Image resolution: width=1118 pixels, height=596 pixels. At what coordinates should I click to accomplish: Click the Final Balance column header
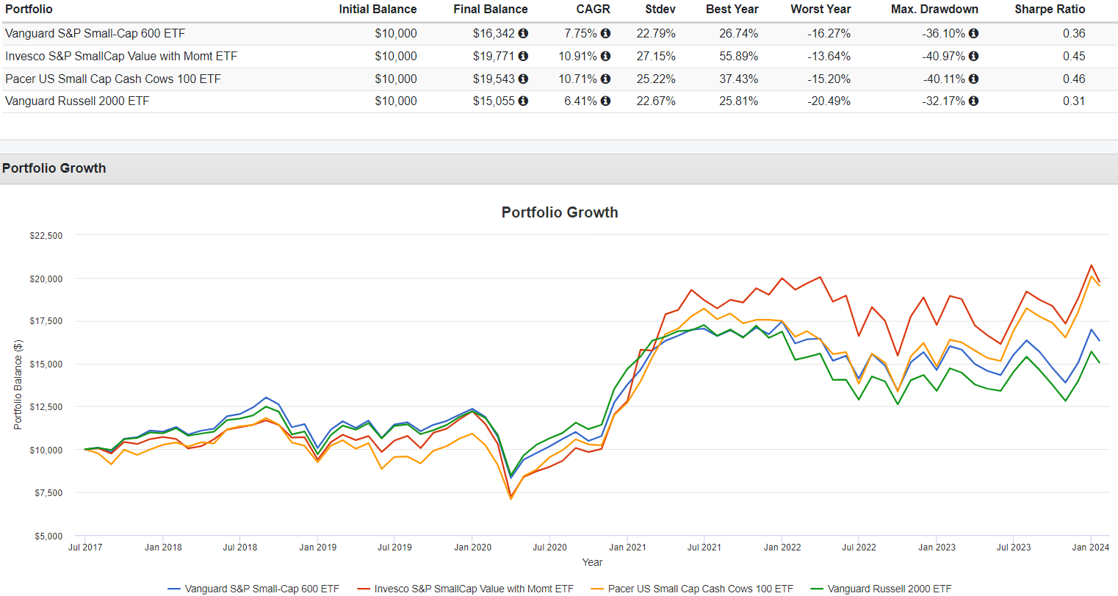[x=491, y=9]
